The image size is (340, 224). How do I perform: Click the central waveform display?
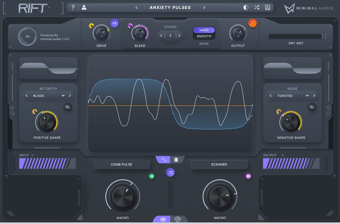pos(170,104)
